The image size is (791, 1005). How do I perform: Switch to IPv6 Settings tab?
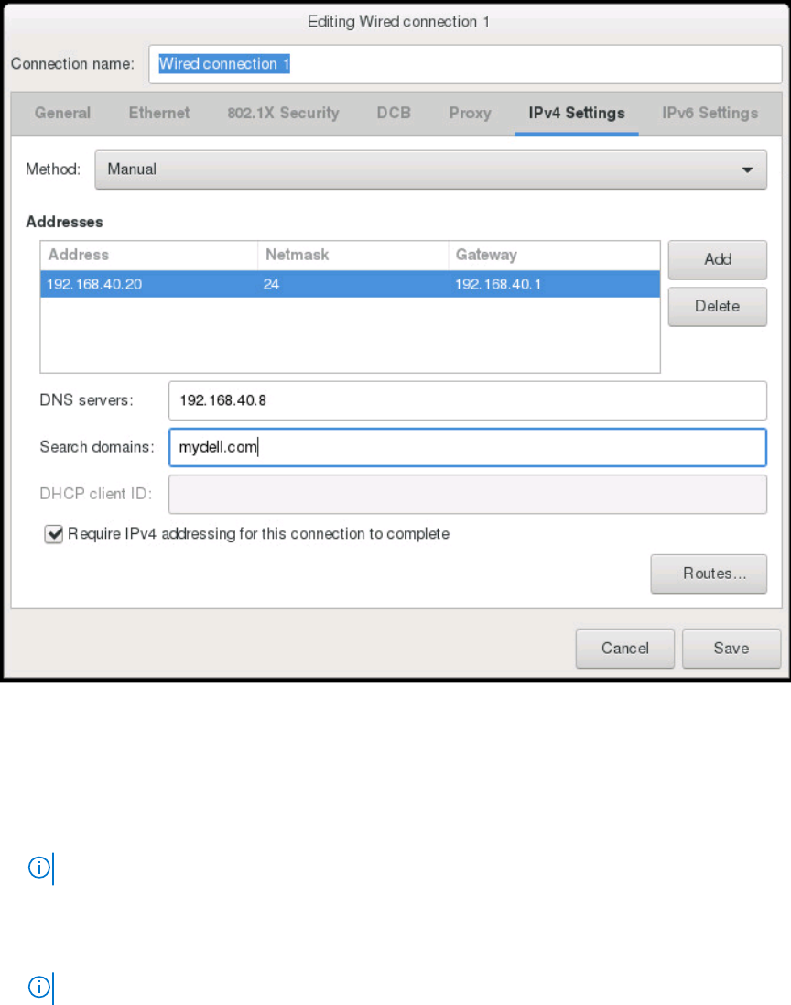[x=710, y=113]
